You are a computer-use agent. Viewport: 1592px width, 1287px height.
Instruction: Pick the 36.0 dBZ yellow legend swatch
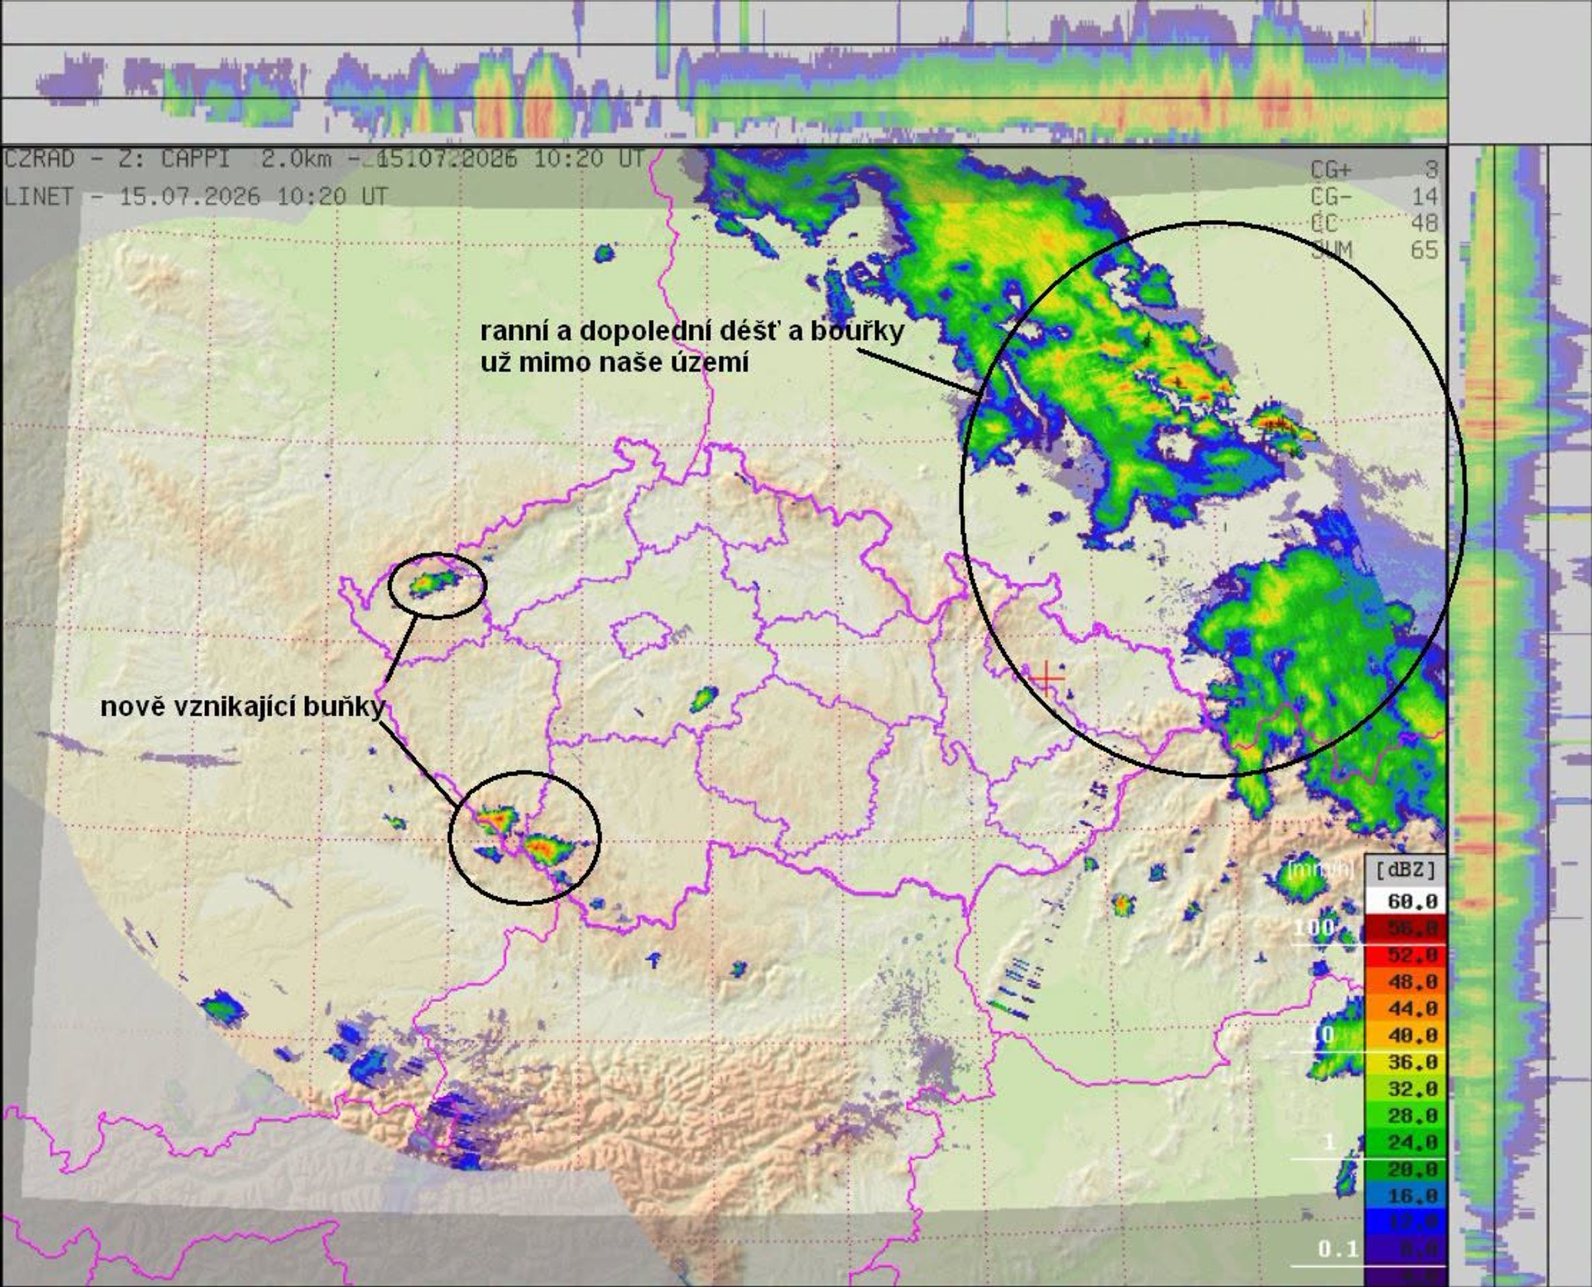[x=1405, y=1062]
